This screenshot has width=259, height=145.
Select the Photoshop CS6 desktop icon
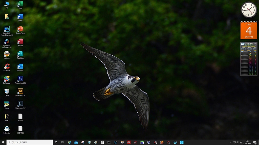(x=20, y=79)
